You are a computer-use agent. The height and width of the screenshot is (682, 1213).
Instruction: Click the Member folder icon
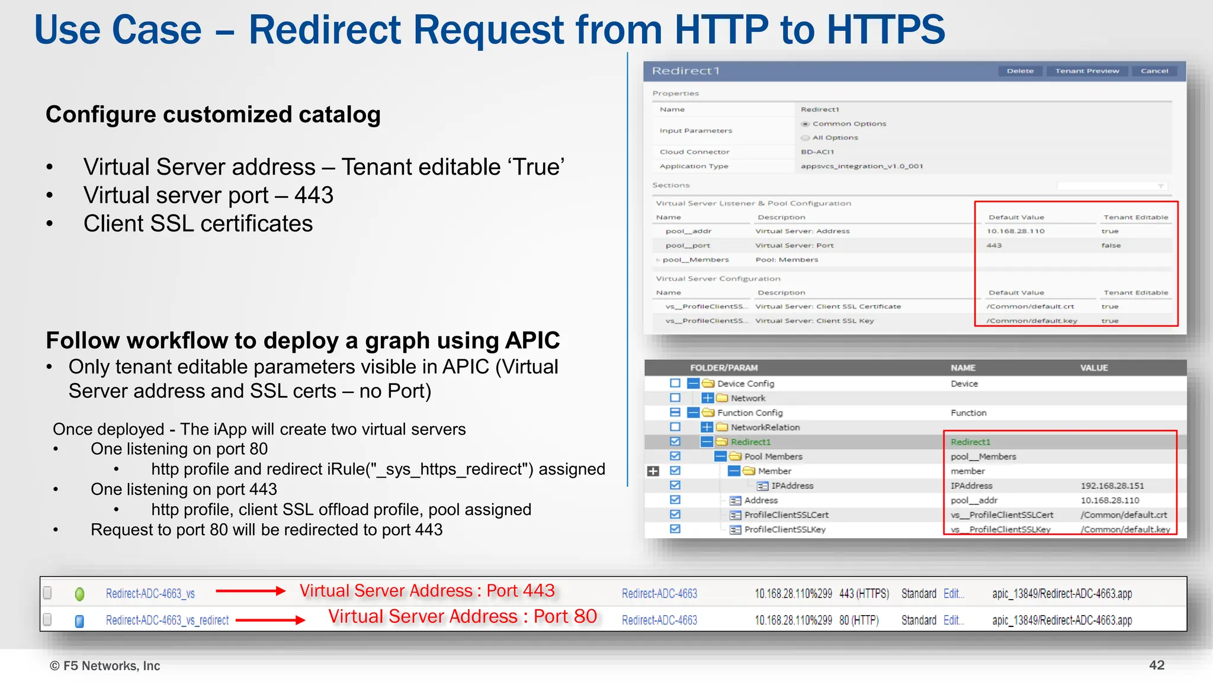coord(749,471)
